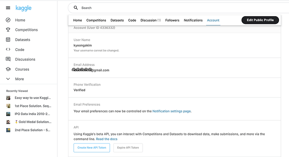Screen dimensions: 289x157
Task: Go to Courses in the sidebar
Action: pos(22,69)
